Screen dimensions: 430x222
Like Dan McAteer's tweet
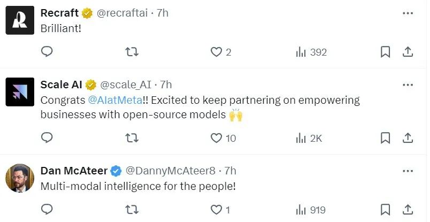(216, 210)
